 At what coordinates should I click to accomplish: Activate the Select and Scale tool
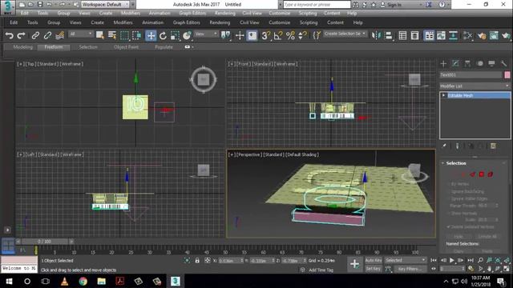pyautogui.click(x=175, y=35)
